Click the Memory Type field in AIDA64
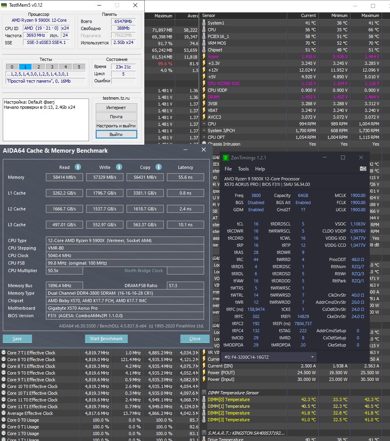This screenshot has width=390, height=441. point(125,293)
